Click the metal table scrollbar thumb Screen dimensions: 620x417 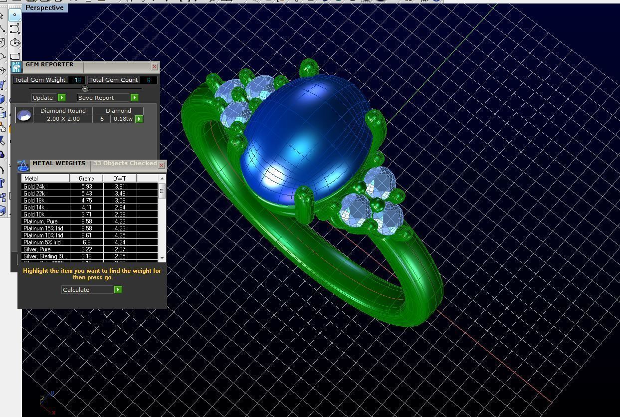pos(162,191)
